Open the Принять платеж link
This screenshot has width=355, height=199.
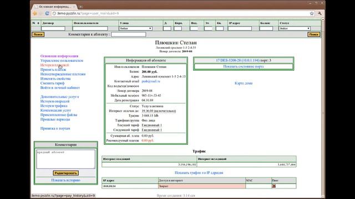point(53,70)
